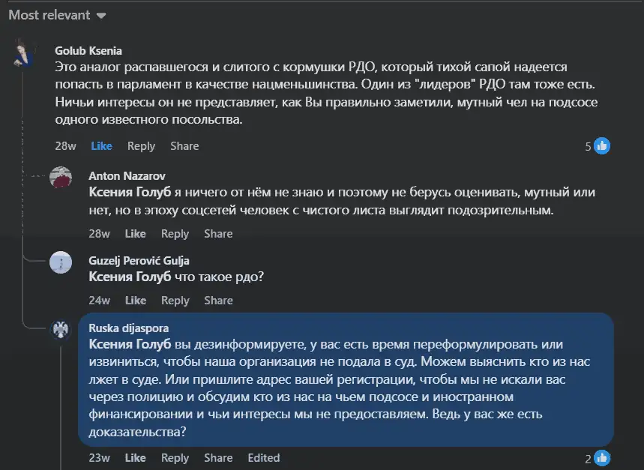View likes on Ruska dijaspora's reply
The width and height of the screenshot is (644, 470).
point(598,459)
